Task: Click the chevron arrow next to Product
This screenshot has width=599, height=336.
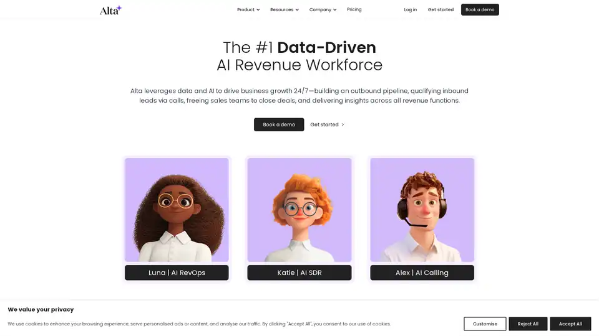Action: pos(258,10)
